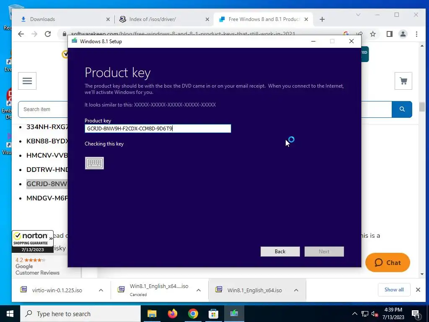Minimize the Windows 8.1 Setup window
The height and width of the screenshot is (322, 429).
(313, 42)
